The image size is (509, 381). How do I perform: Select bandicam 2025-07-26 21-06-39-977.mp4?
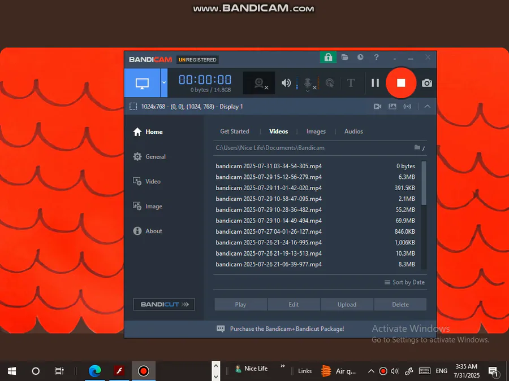click(x=315, y=264)
